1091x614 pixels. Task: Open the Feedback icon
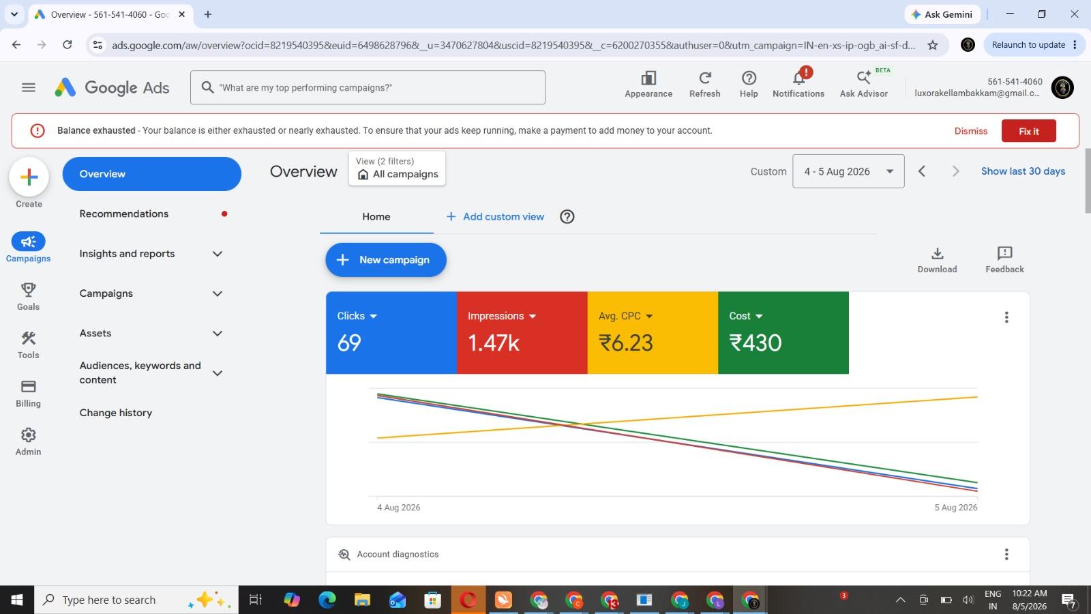pyautogui.click(x=1004, y=260)
